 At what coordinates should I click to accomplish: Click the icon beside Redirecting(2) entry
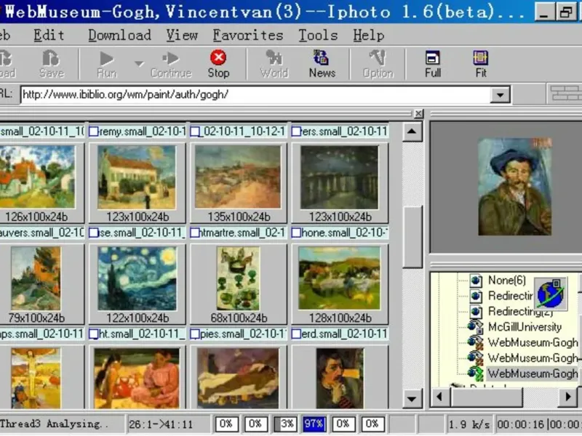pos(476,312)
